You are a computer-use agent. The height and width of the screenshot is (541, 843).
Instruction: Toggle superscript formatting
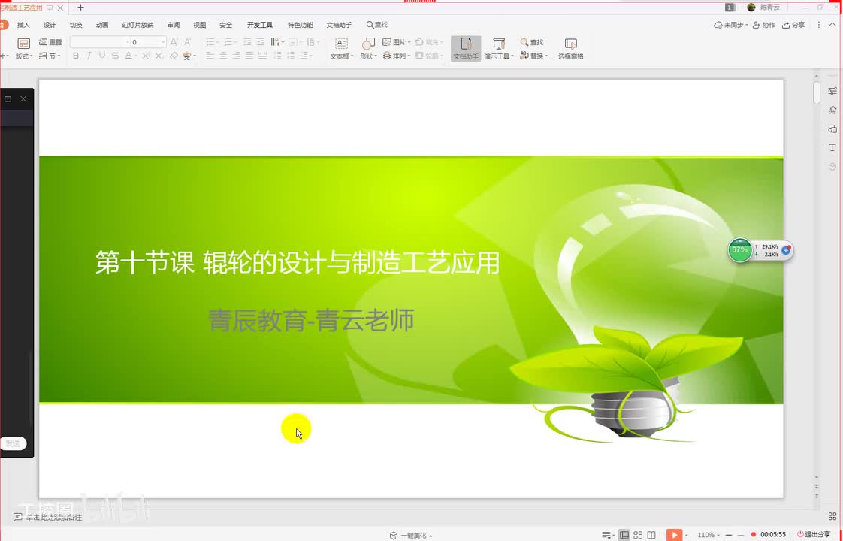146,56
